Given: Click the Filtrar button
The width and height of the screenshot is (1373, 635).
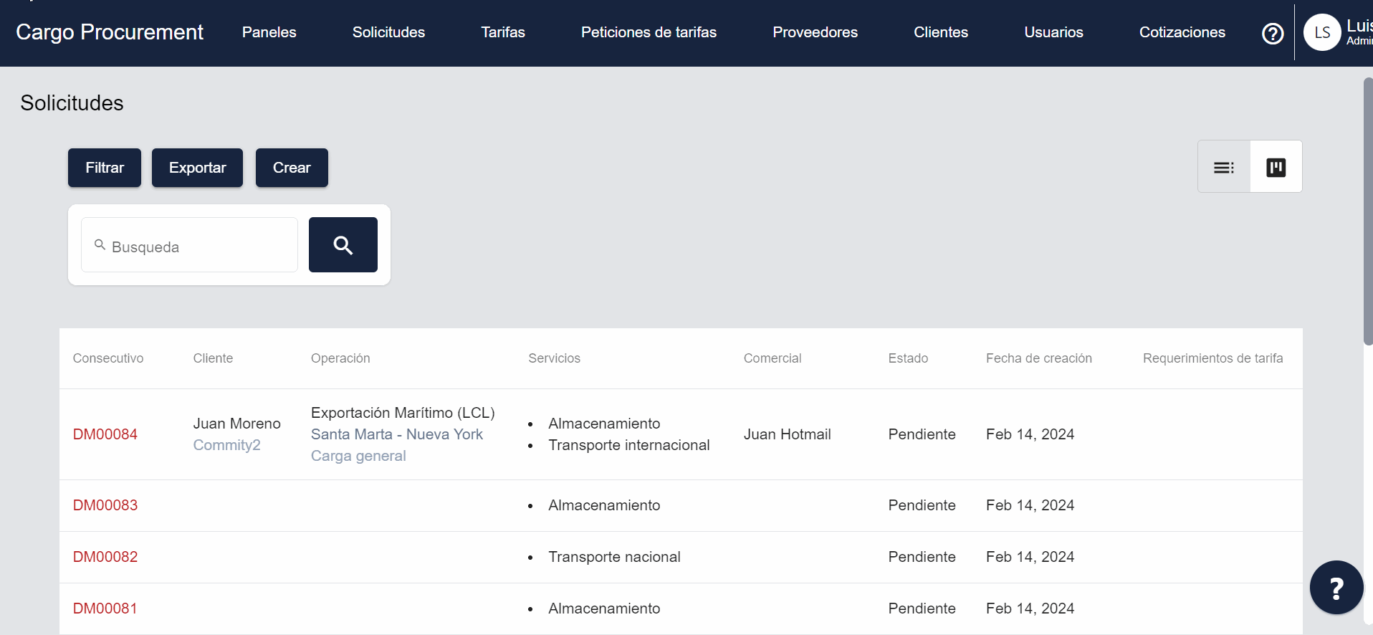Looking at the screenshot, I should click(105, 168).
